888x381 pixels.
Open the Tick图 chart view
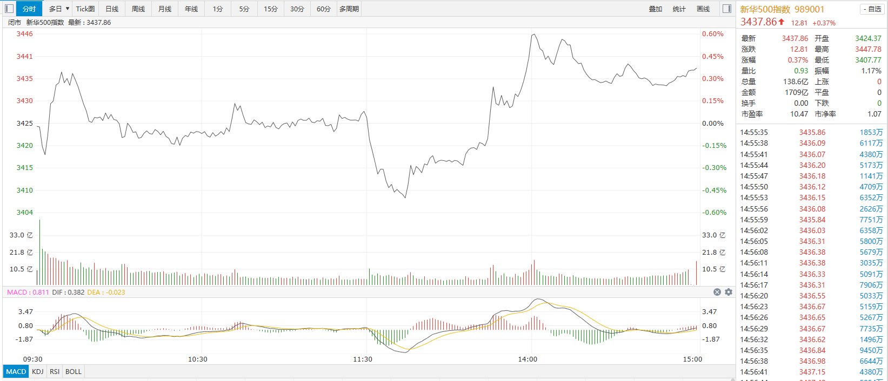click(x=85, y=9)
